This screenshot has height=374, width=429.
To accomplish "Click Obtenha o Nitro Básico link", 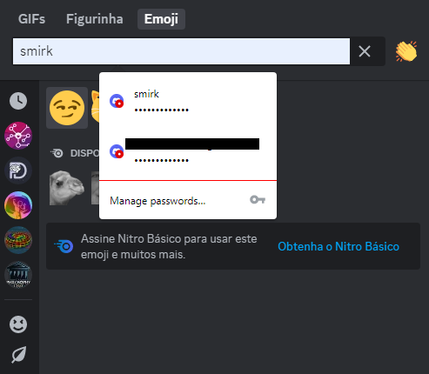I will pyautogui.click(x=339, y=246).
